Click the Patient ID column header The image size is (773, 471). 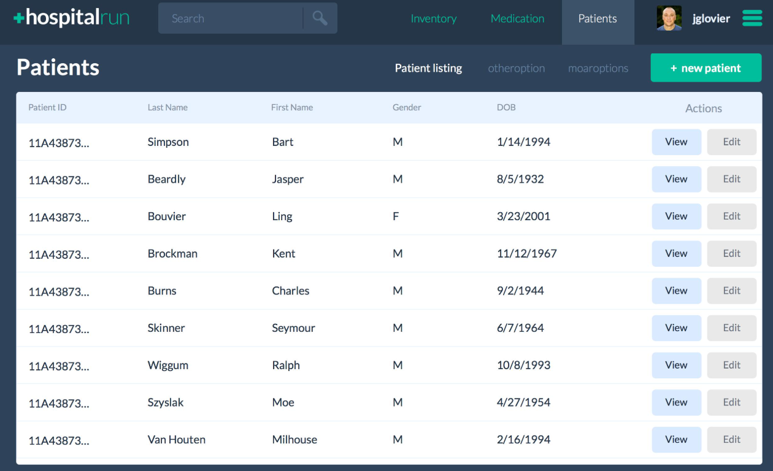47,107
